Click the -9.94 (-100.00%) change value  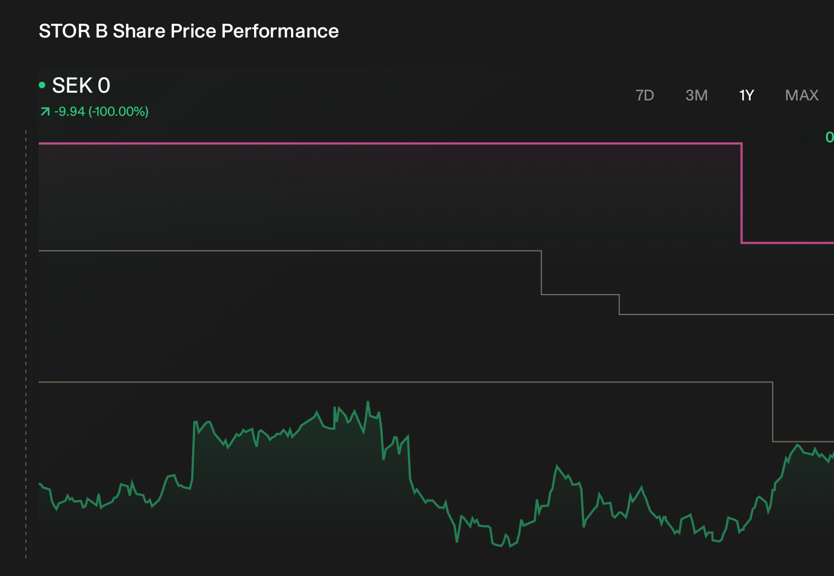(102, 111)
